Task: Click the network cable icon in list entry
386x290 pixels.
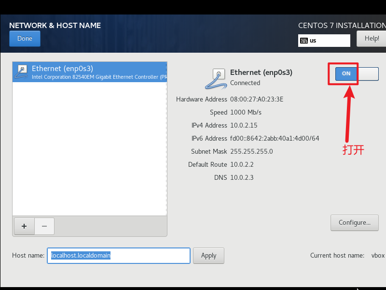Action: point(21,72)
